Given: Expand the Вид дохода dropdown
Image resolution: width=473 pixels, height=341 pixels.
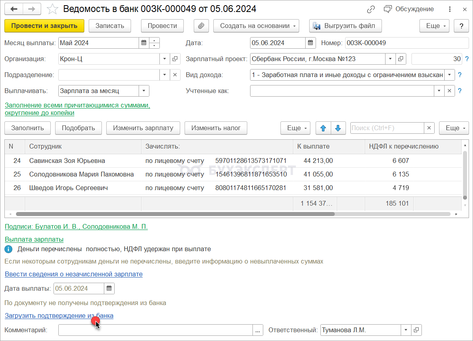Looking at the screenshot, I should pos(449,75).
